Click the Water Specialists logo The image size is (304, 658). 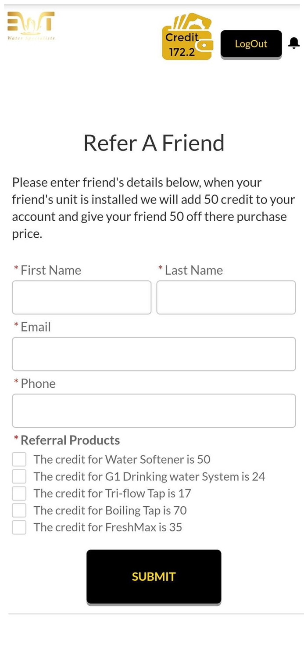point(30,26)
